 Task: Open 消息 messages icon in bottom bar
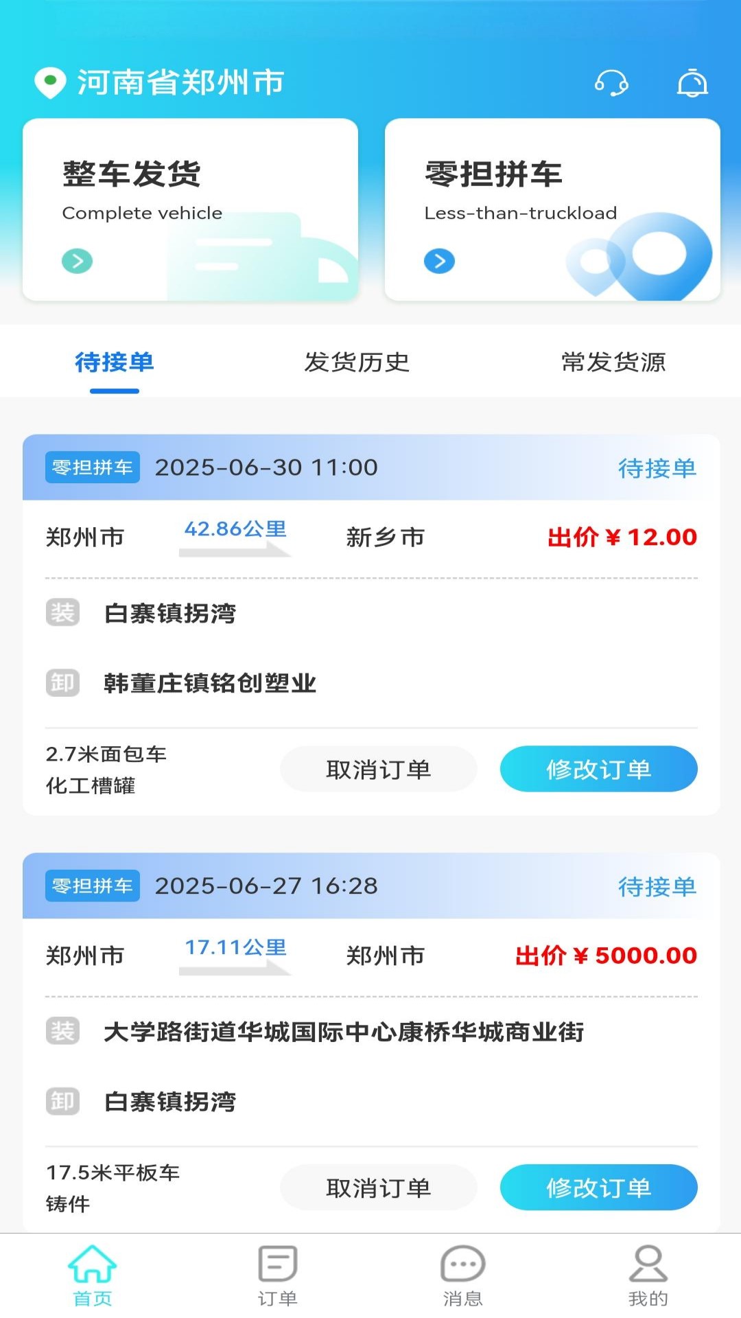462,1275
